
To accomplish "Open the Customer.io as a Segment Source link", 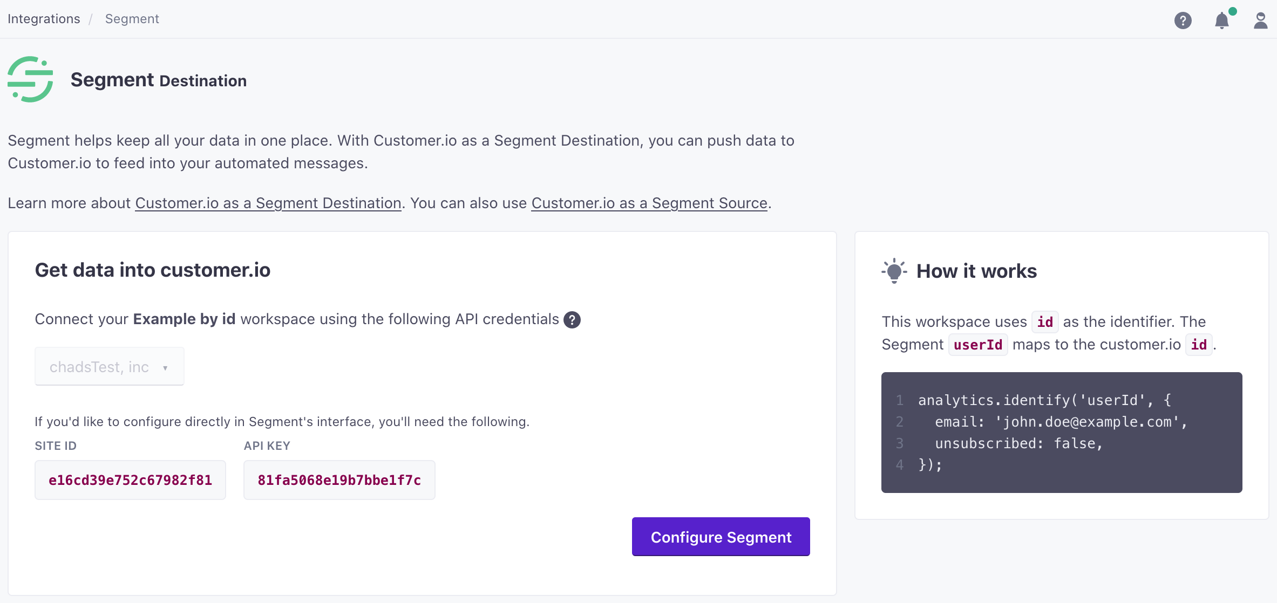I will click(x=649, y=203).
